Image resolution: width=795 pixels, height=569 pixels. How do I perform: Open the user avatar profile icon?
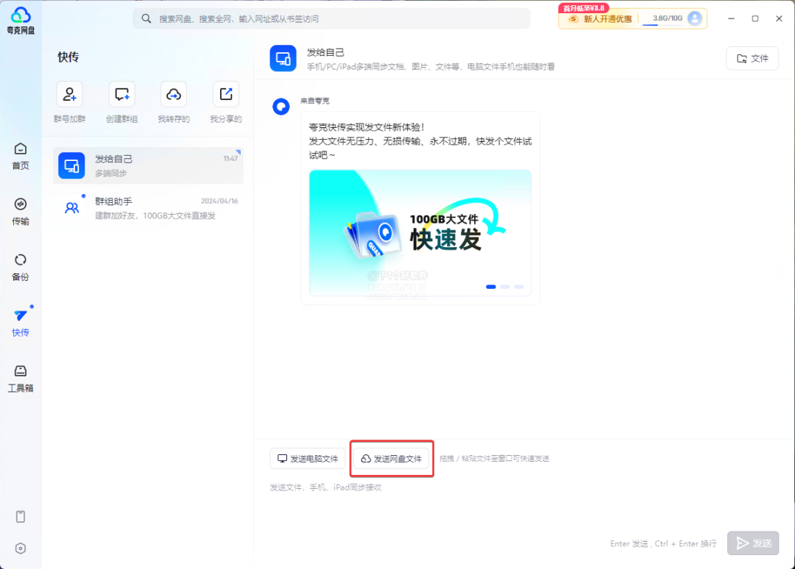click(x=695, y=18)
